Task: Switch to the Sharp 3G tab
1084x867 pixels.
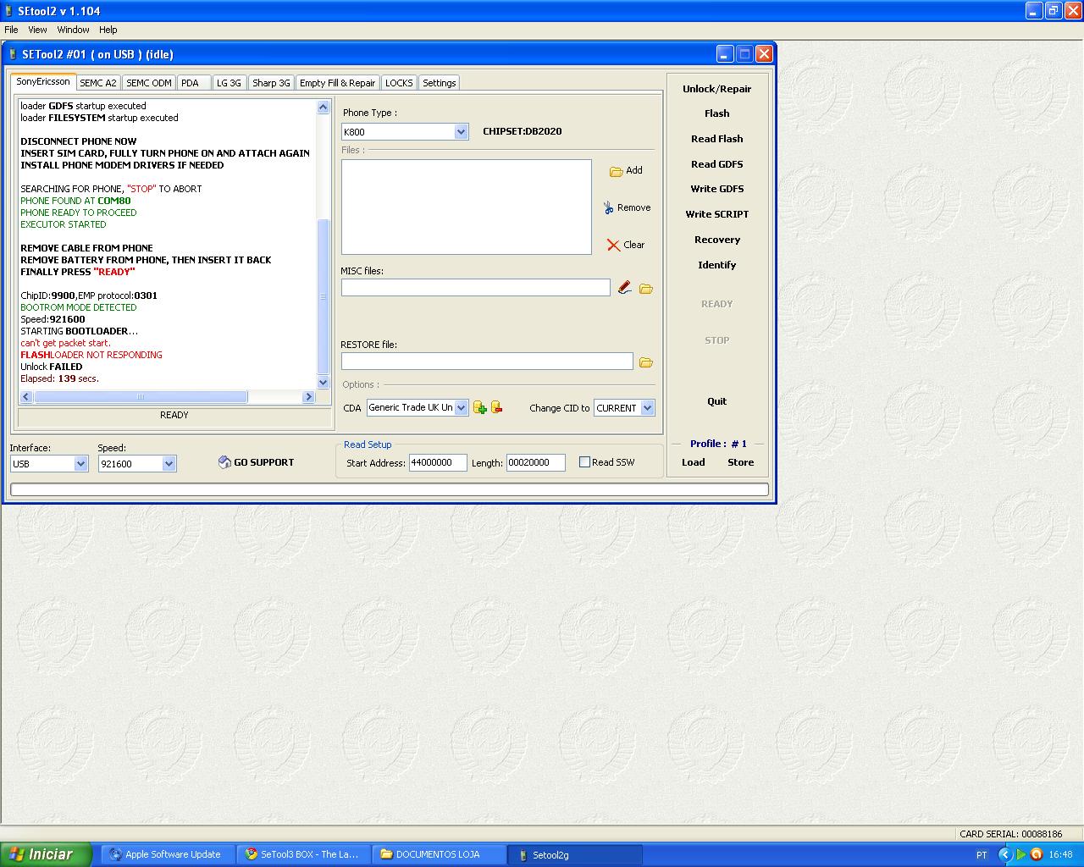Action: [x=271, y=83]
